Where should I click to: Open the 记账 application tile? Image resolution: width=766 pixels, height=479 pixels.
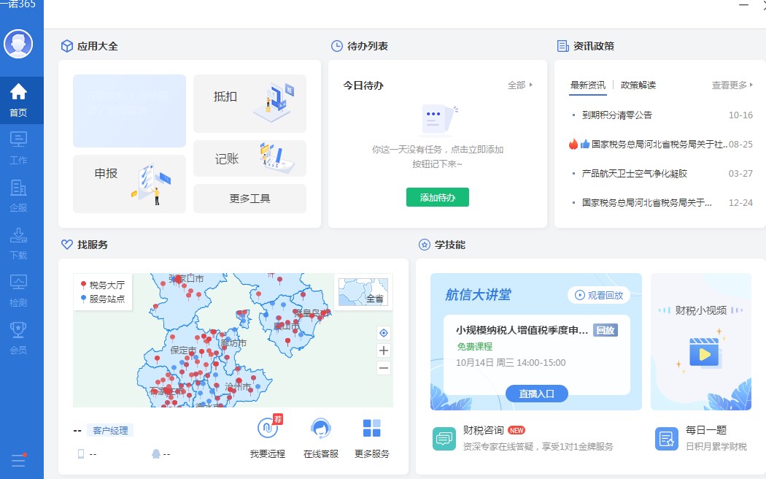tap(249, 158)
